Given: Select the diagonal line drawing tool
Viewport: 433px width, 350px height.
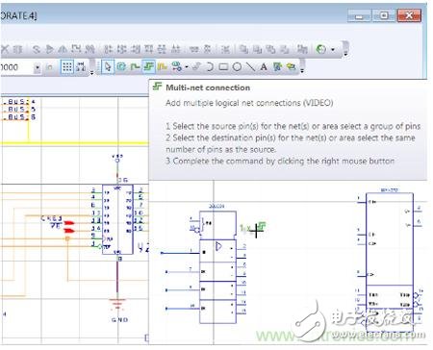Looking at the screenshot, I should [250, 67].
